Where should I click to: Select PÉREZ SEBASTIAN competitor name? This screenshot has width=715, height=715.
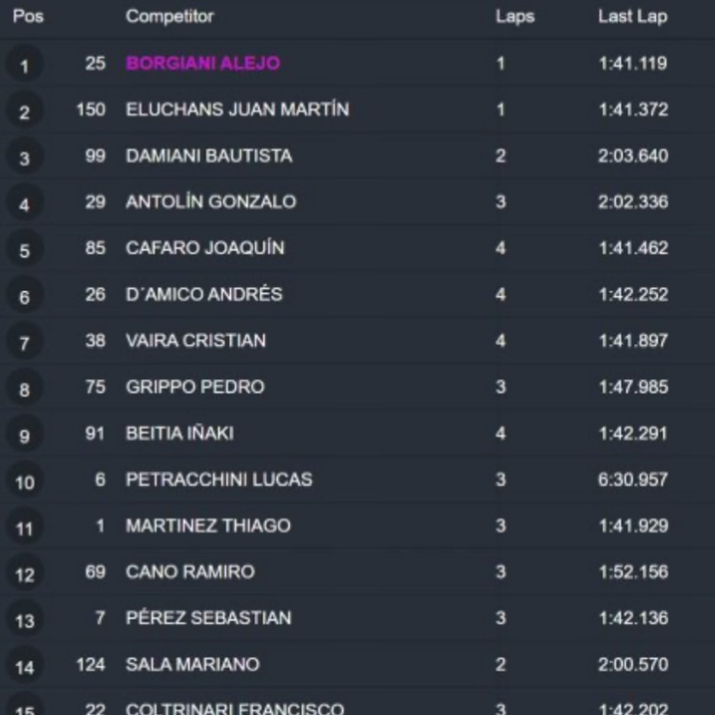point(208,617)
